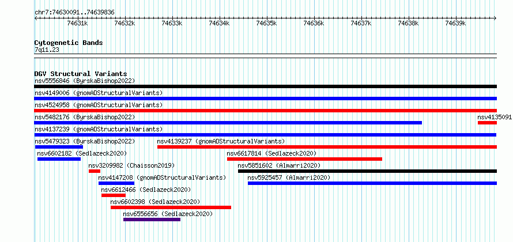The height and width of the screenshot is (242, 513).
Task: Click the blue nsv4147208 variant bar
Action: [x=116, y=183]
